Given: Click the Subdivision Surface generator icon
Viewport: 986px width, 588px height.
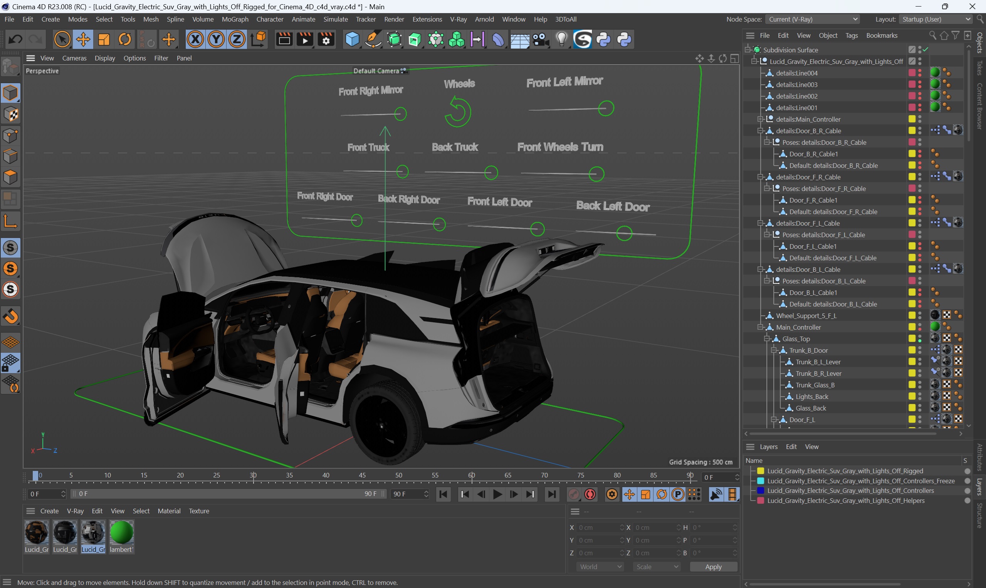Looking at the screenshot, I should coord(395,39).
